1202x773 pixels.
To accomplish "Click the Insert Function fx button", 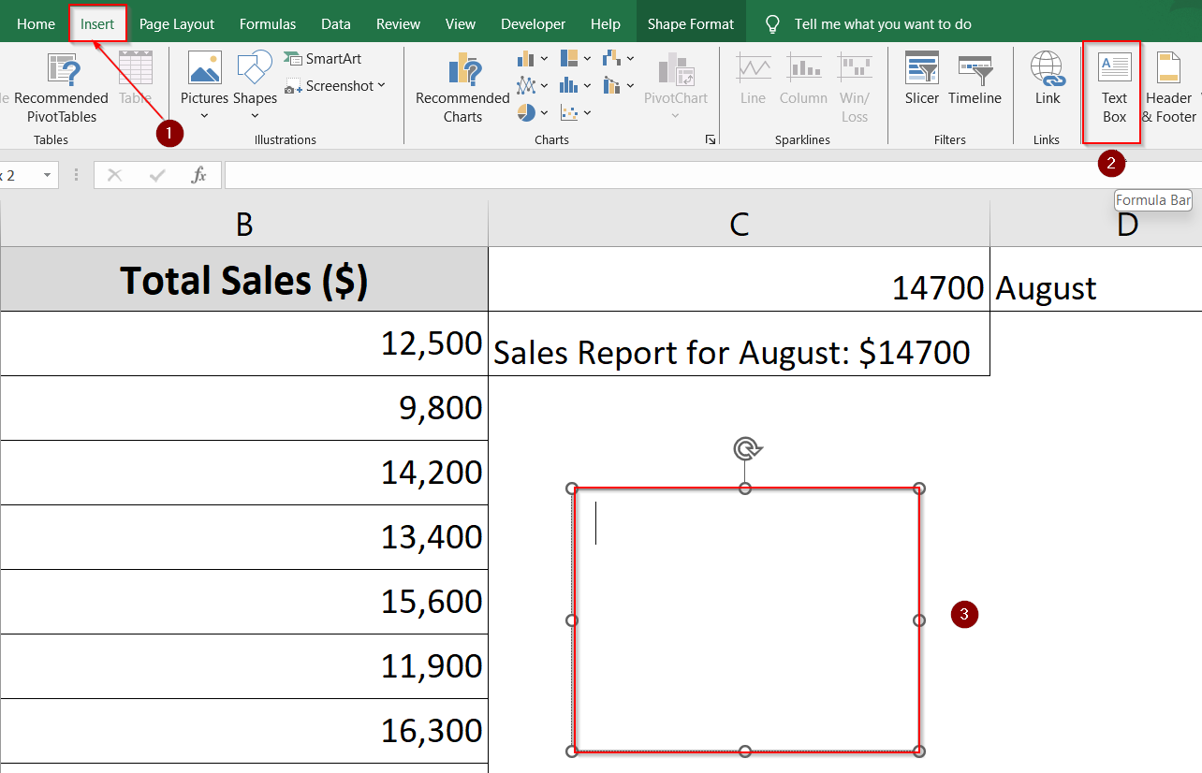I will (x=198, y=175).
